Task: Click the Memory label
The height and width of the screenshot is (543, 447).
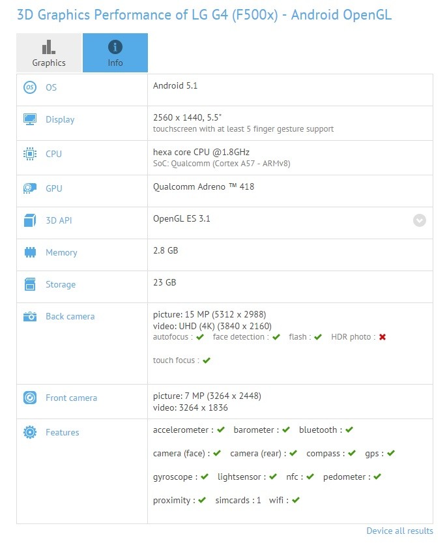Action: [61, 253]
